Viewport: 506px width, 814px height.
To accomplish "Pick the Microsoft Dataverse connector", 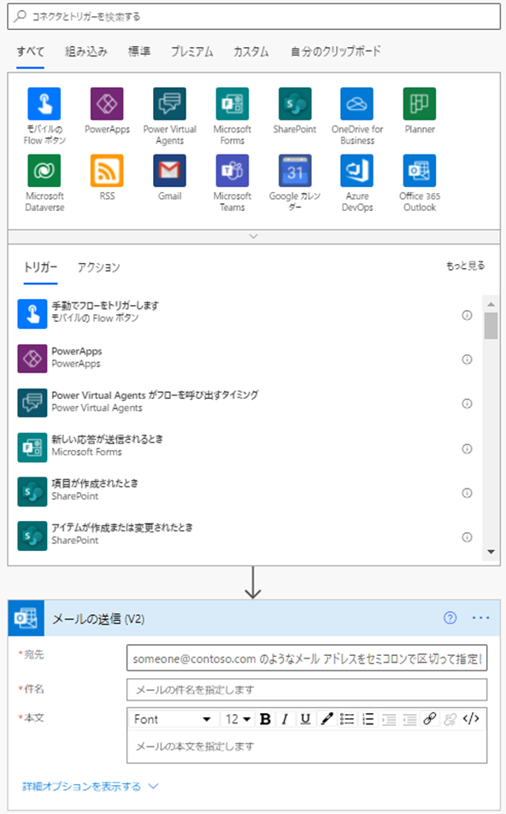I will [x=44, y=170].
